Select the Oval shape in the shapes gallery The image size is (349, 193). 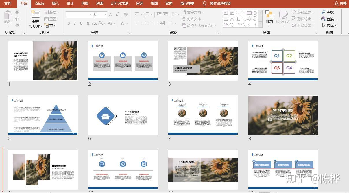click(255, 13)
